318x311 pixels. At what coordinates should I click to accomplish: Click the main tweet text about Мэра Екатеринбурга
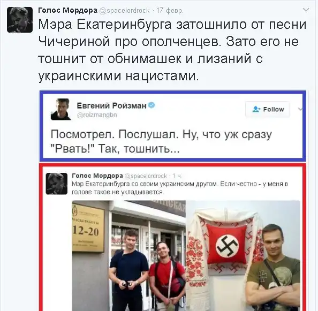[172, 50]
